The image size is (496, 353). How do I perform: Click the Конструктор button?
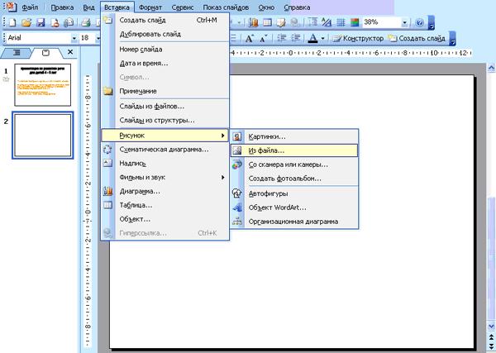tap(358, 39)
